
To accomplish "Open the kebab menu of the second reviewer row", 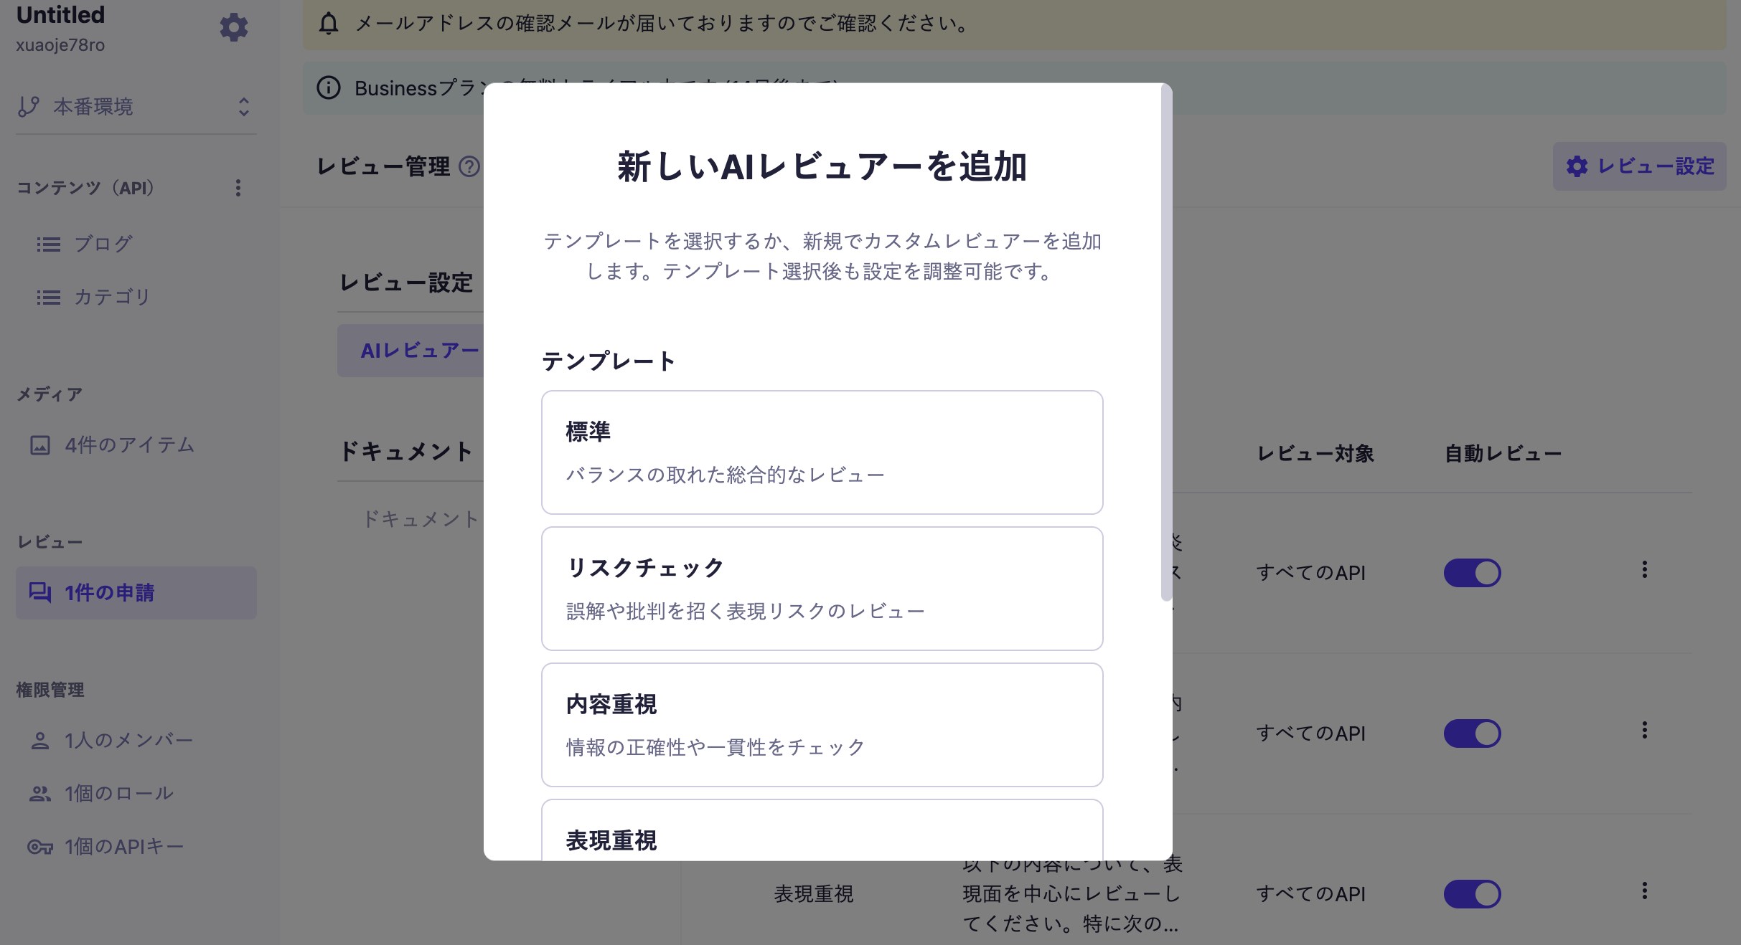I will coord(1644,731).
